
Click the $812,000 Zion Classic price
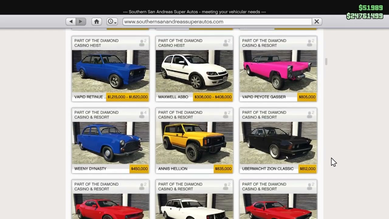coord(307,169)
